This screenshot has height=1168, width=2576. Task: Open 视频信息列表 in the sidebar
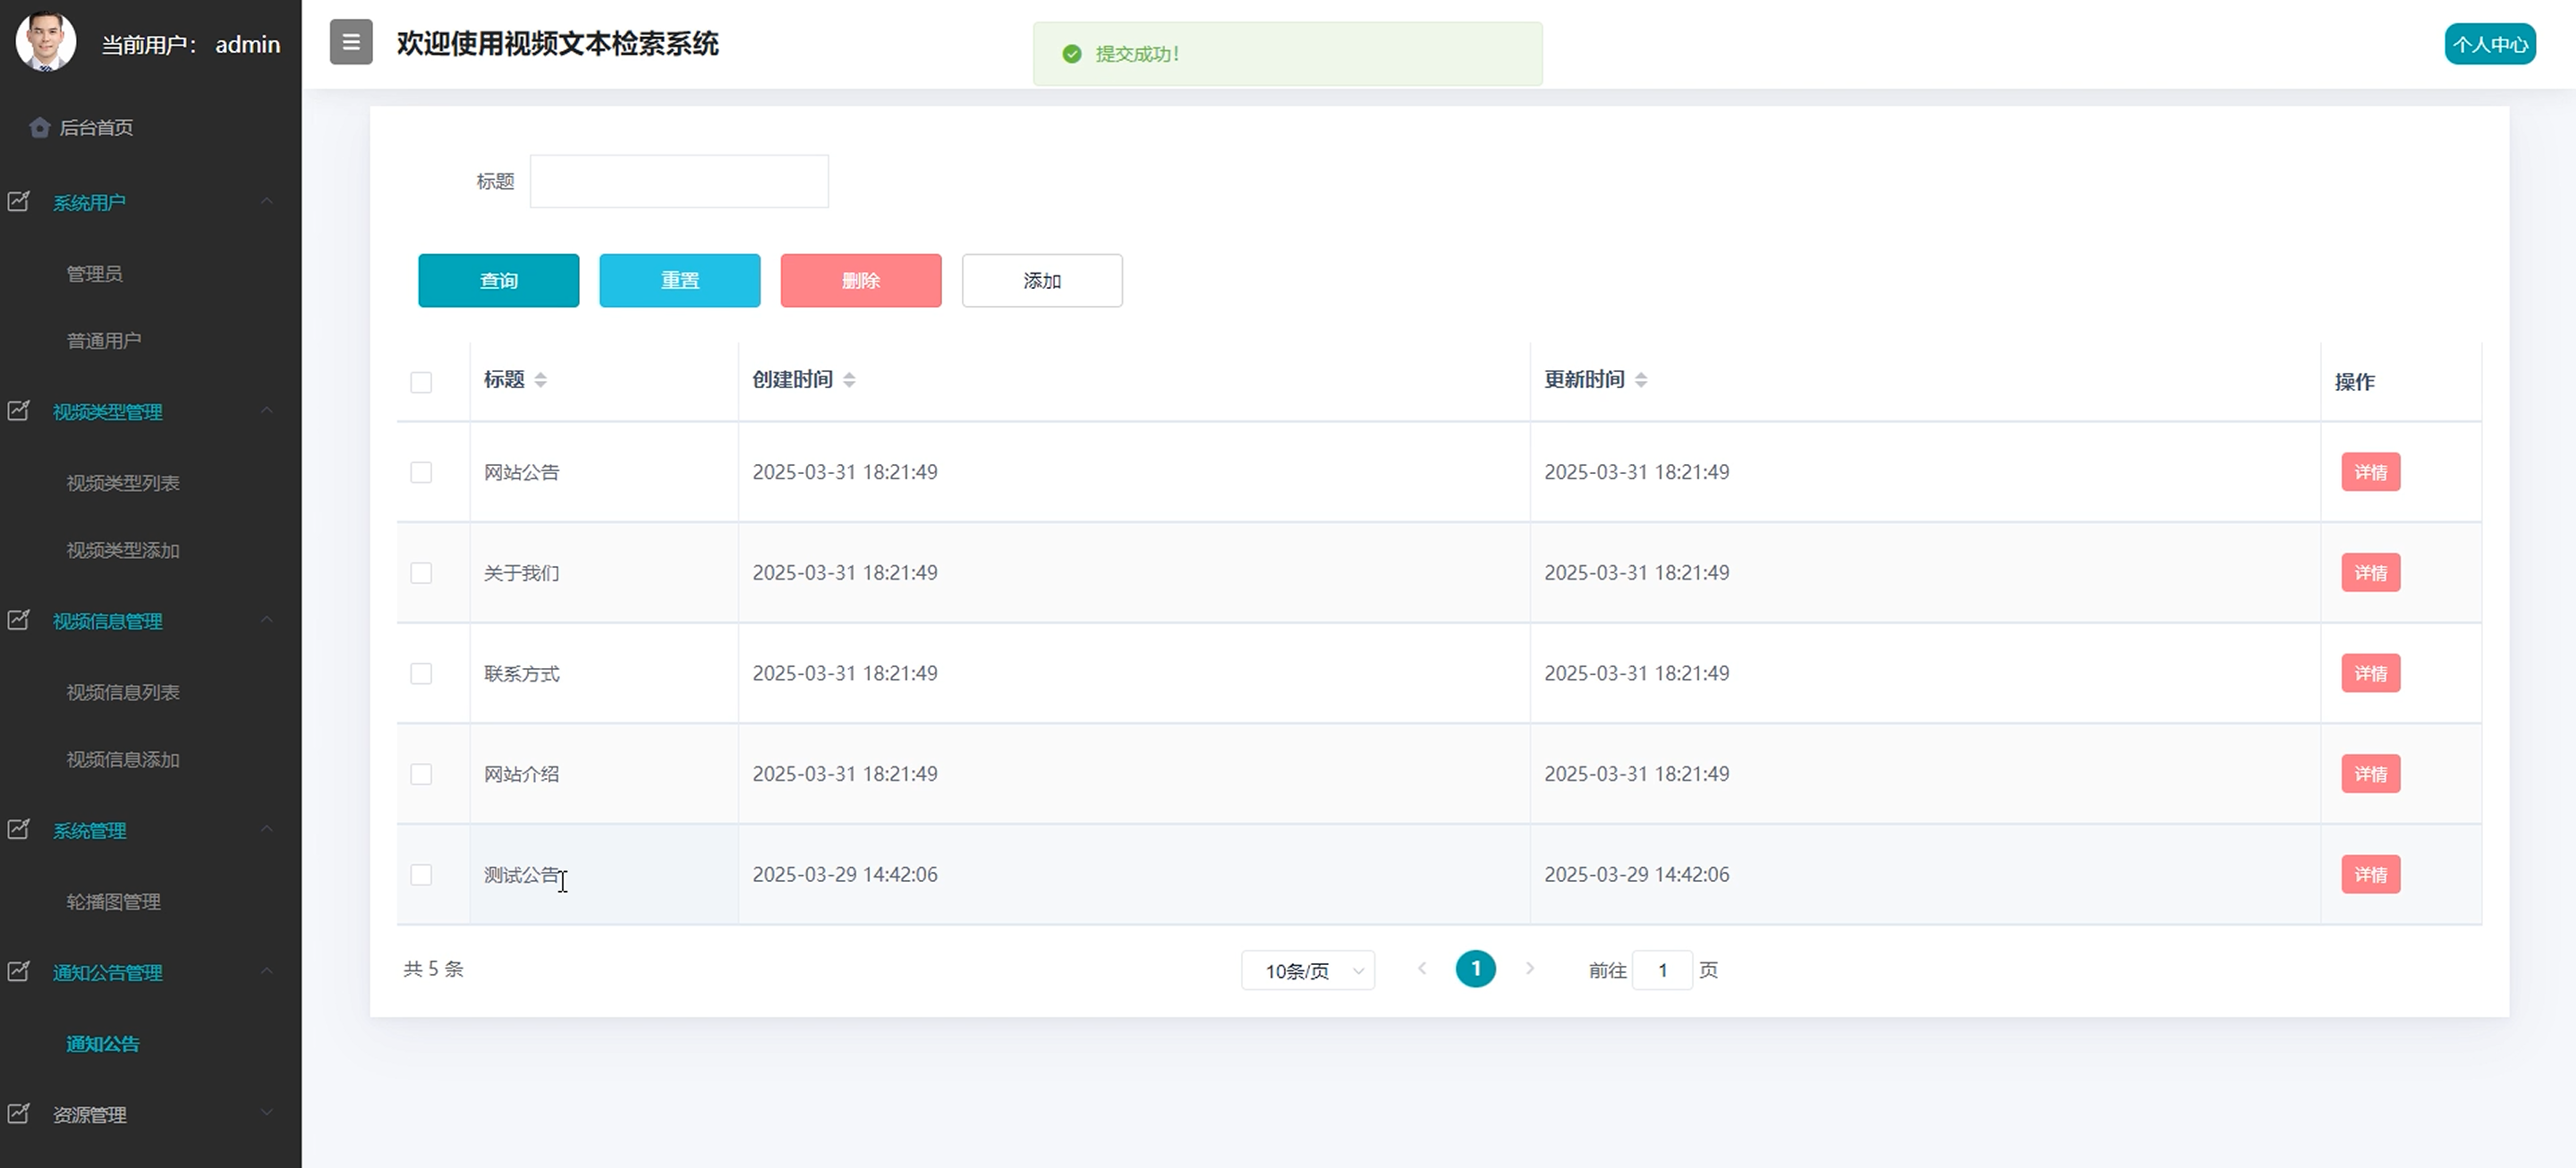coord(123,691)
